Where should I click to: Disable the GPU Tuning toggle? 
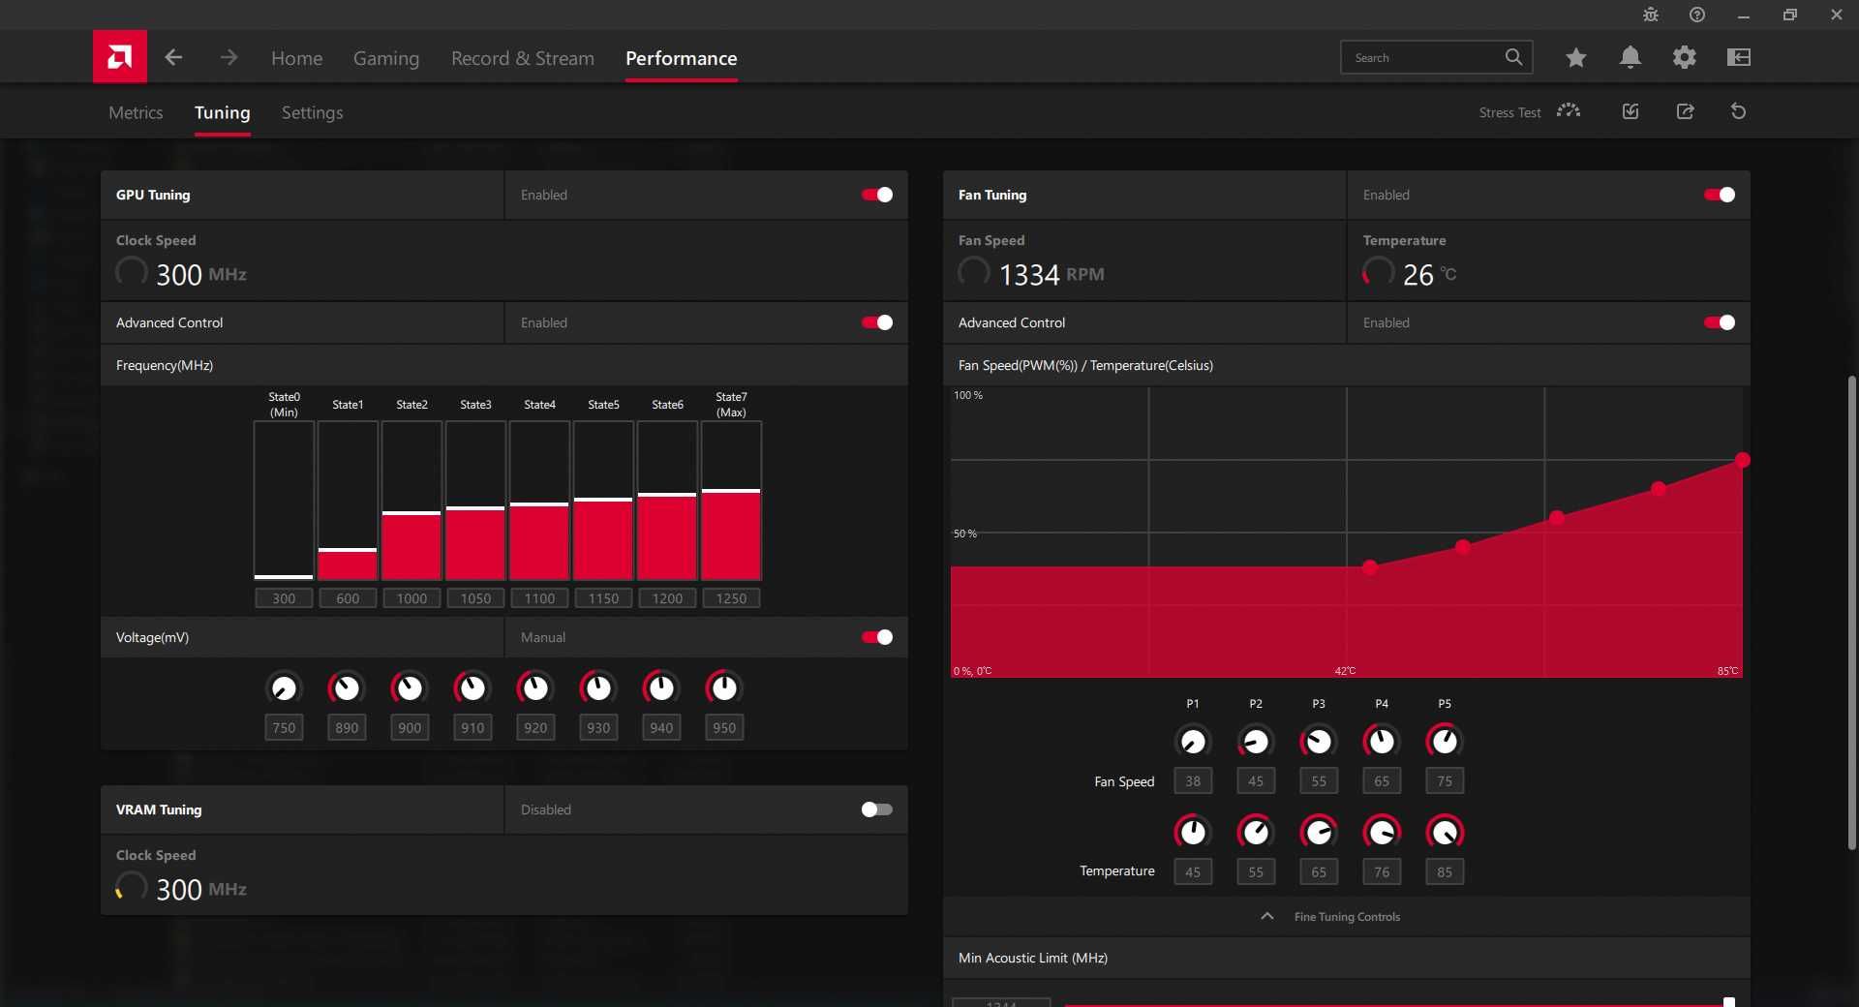[877, 195]
